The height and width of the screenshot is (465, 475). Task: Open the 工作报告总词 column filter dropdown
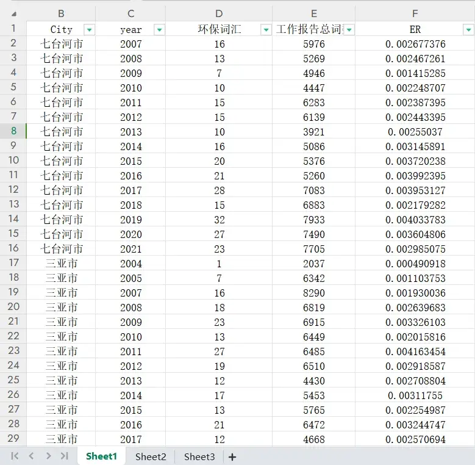pos(349,30)
